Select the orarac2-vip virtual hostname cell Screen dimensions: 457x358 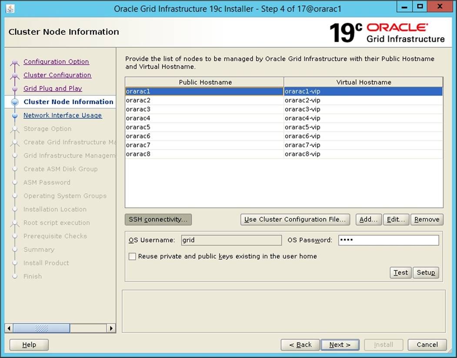(364, 100)
